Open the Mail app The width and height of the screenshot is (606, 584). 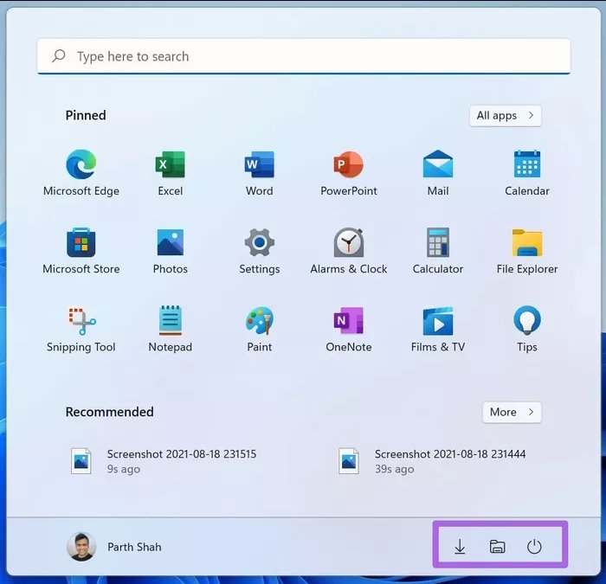coord(438,174)
